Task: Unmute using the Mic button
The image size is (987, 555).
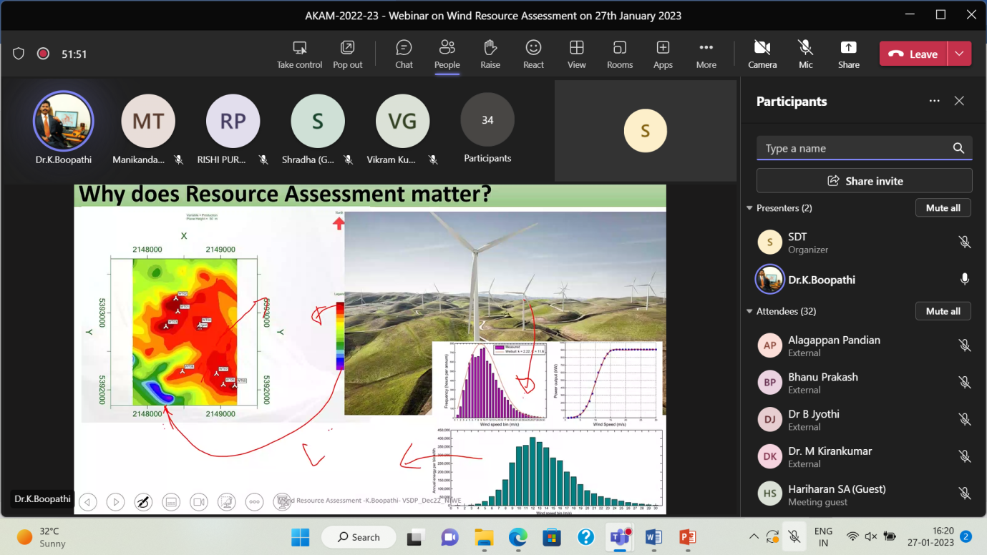Action: coord(805,54)
